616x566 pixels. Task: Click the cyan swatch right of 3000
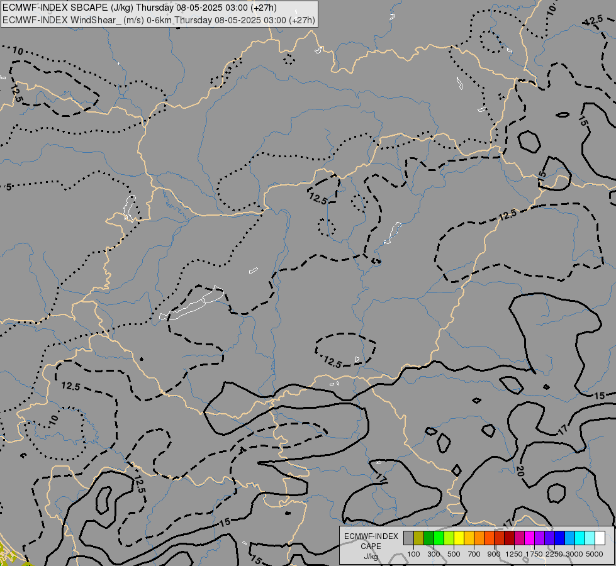pos(580,538)
